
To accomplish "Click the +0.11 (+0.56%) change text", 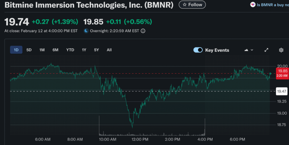I will click(129, 22).
